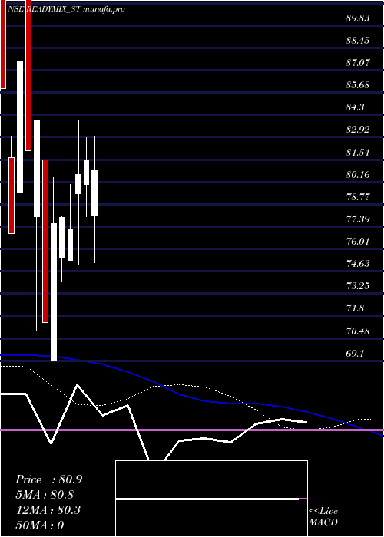Click the 73.25 price axis label
The image size is (384, 537).
coord(358,286)
